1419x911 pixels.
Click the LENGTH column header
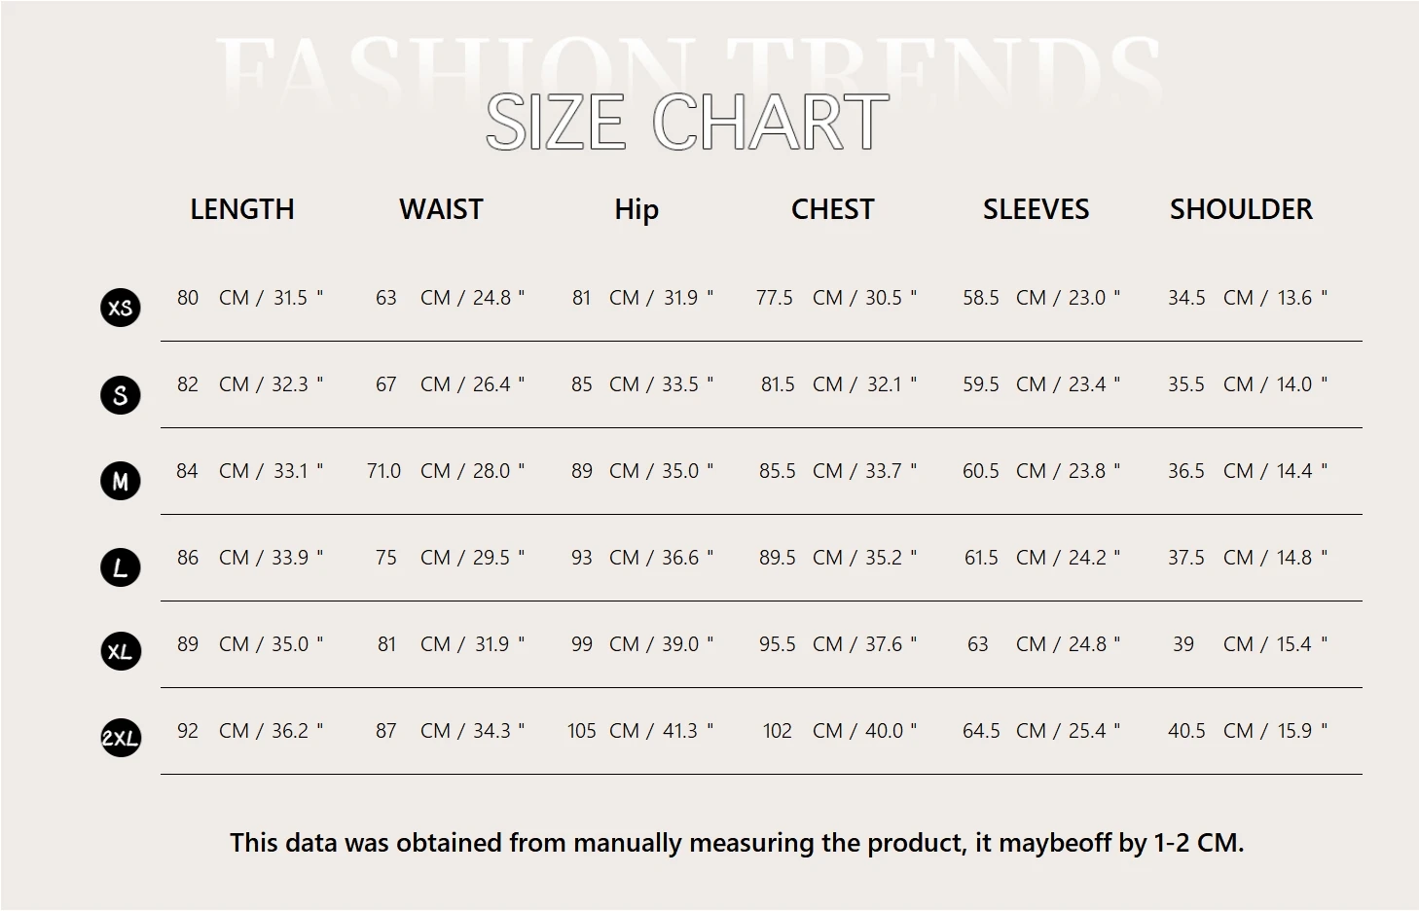(x=241, y=209)
